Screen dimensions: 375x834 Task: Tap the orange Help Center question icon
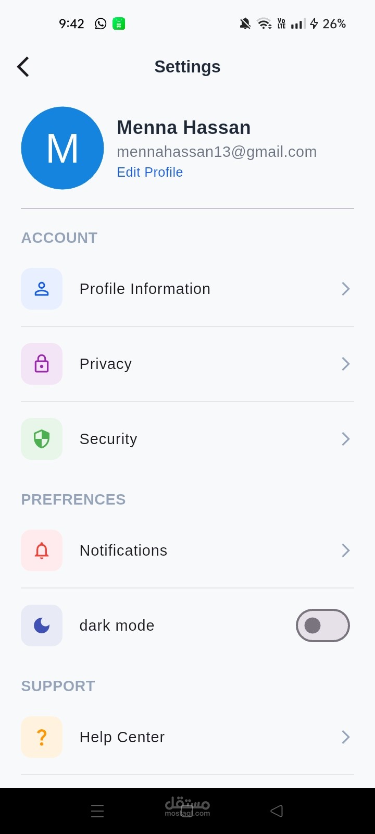pos(42,737)
